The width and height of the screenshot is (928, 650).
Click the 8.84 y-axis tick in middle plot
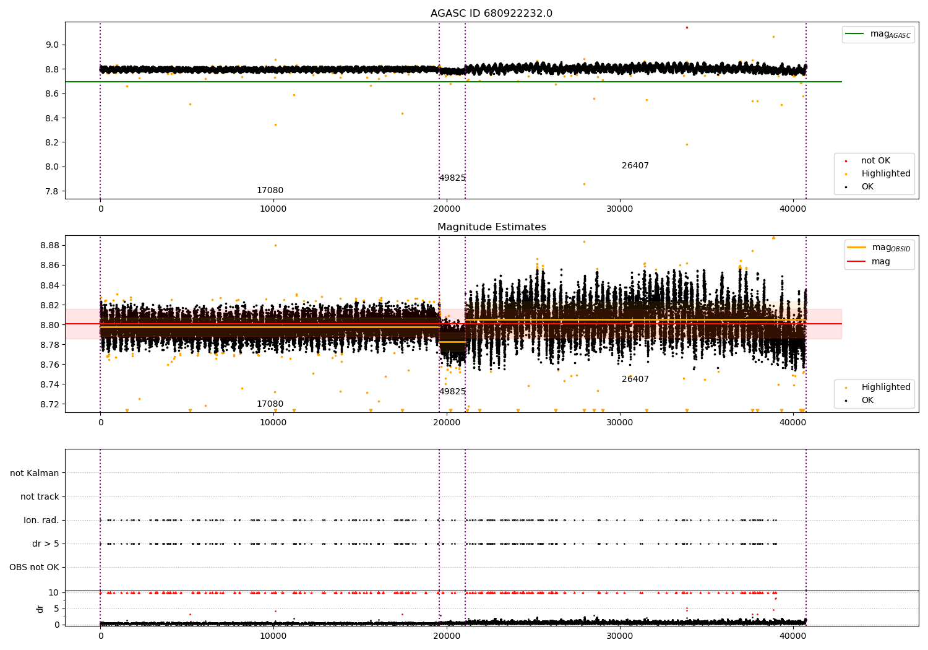[49, 285]
